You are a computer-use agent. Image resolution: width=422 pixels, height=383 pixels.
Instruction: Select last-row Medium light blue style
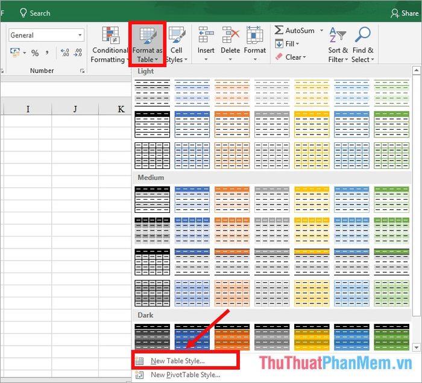(351, 293)
